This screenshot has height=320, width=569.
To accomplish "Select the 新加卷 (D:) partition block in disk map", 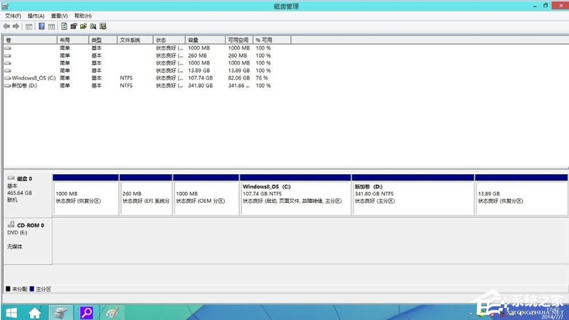I will (413, 195).
